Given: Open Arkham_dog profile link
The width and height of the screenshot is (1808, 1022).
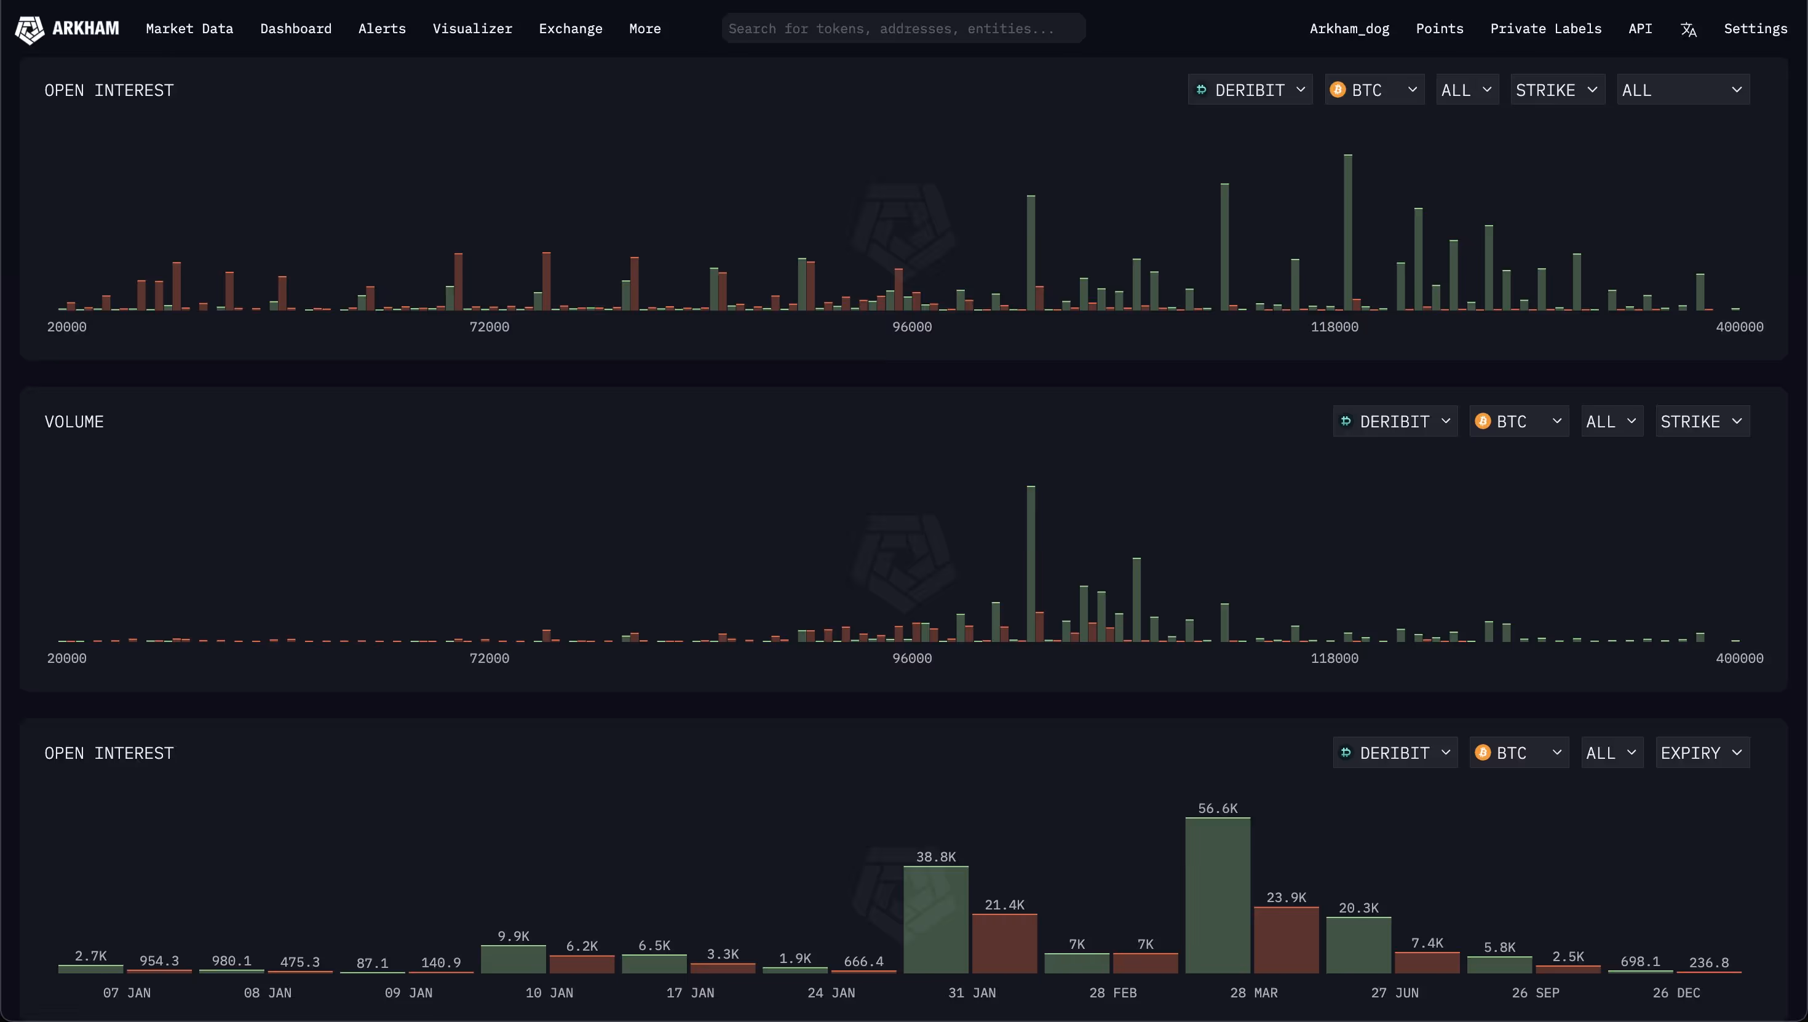Looking at the screenshot, I should [x=1349, y=29].
